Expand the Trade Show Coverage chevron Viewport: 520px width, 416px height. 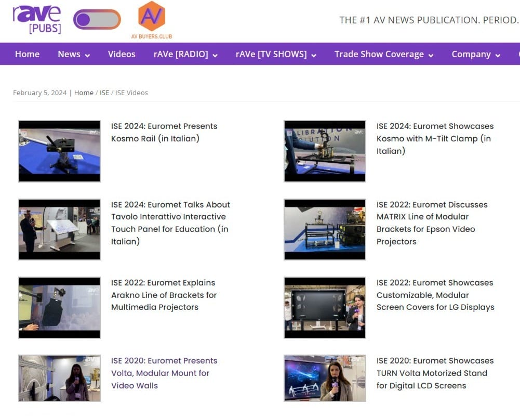431,56
